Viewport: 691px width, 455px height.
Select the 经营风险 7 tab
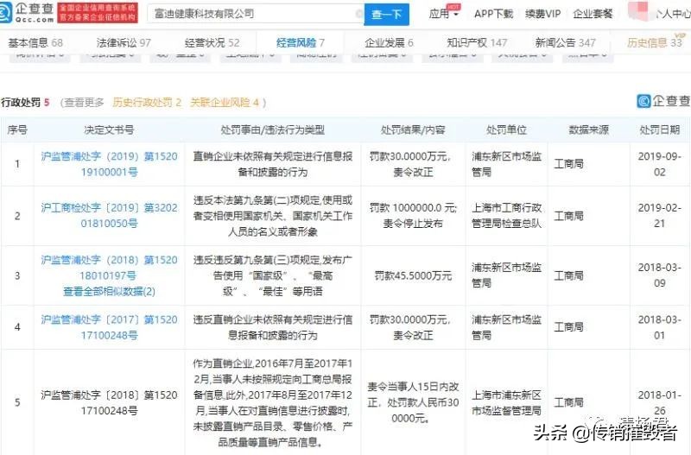pos(300,42)
